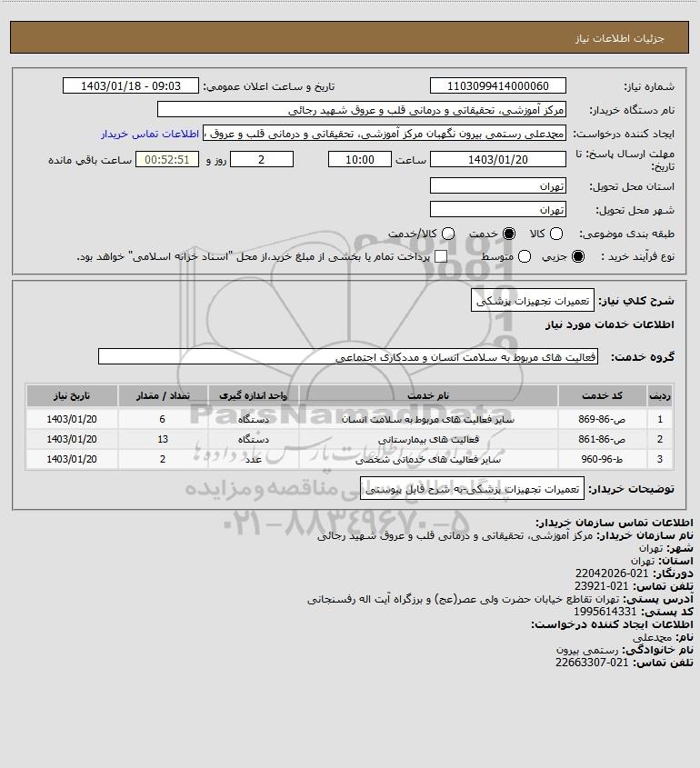700x768 pixels.
Task: Click service name سایر فعالیت های خدماتی شخصی
Action: 428,459
